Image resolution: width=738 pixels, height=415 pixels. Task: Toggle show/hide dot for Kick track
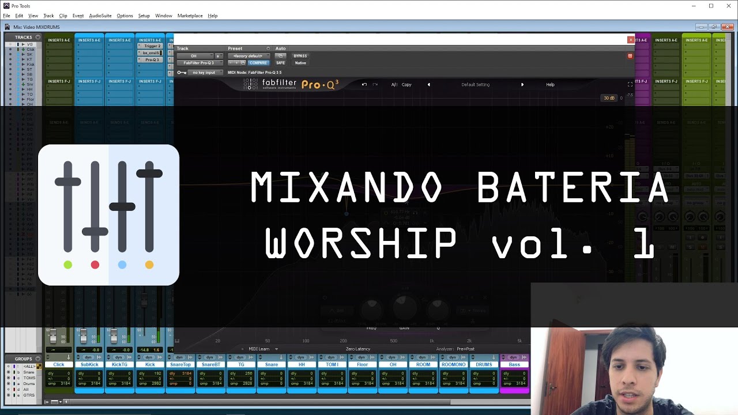coord(10,64)
